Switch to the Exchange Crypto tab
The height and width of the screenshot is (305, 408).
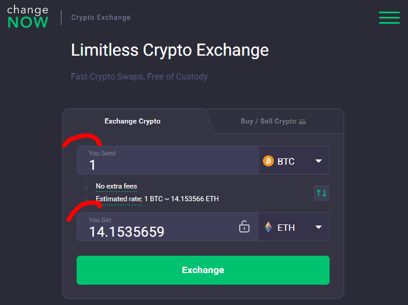coord(132,121)
